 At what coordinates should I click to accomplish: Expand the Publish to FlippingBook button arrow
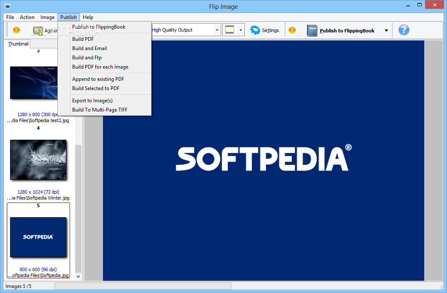(x=386, y=31)
